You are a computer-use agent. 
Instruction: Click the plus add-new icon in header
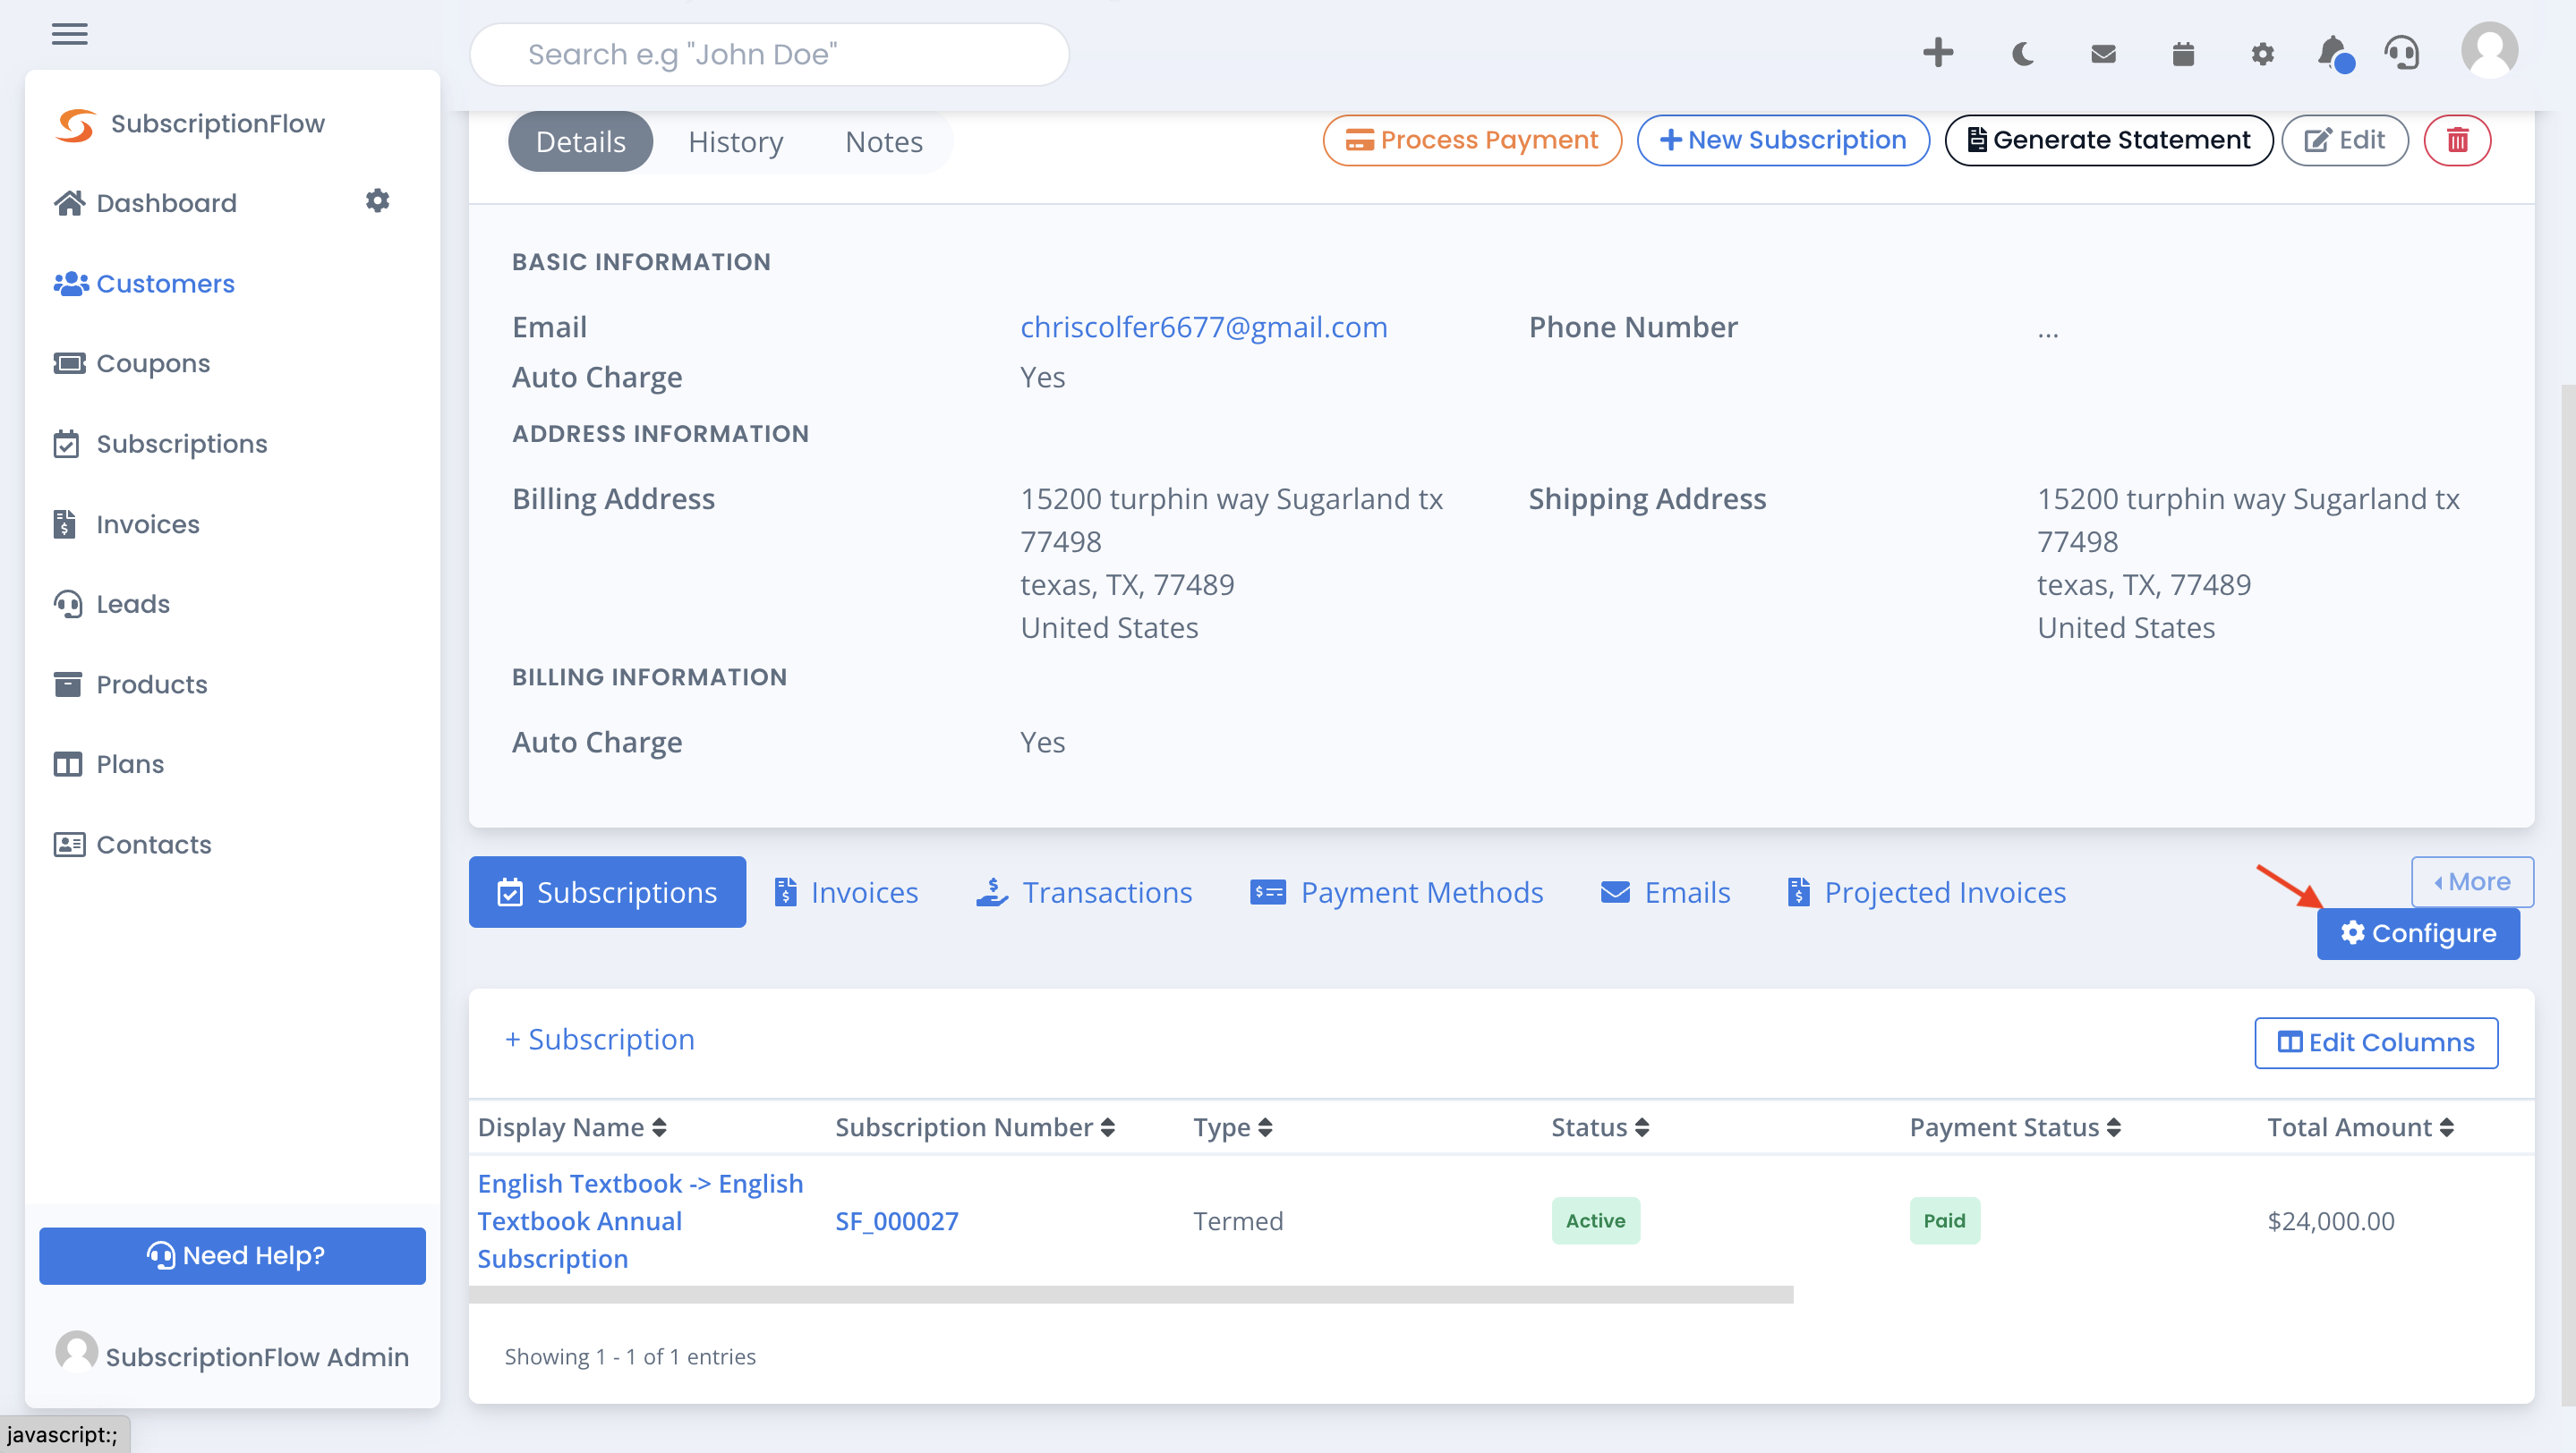pyautogui.click(x=1938, y=52)
